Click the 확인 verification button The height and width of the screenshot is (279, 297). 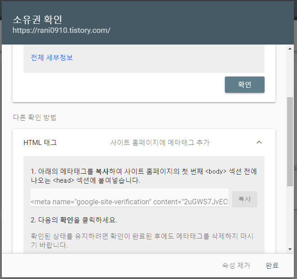pyautogui.click(x=245, y=85)
